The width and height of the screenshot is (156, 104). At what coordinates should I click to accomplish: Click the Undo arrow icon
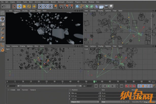(4, 6)
